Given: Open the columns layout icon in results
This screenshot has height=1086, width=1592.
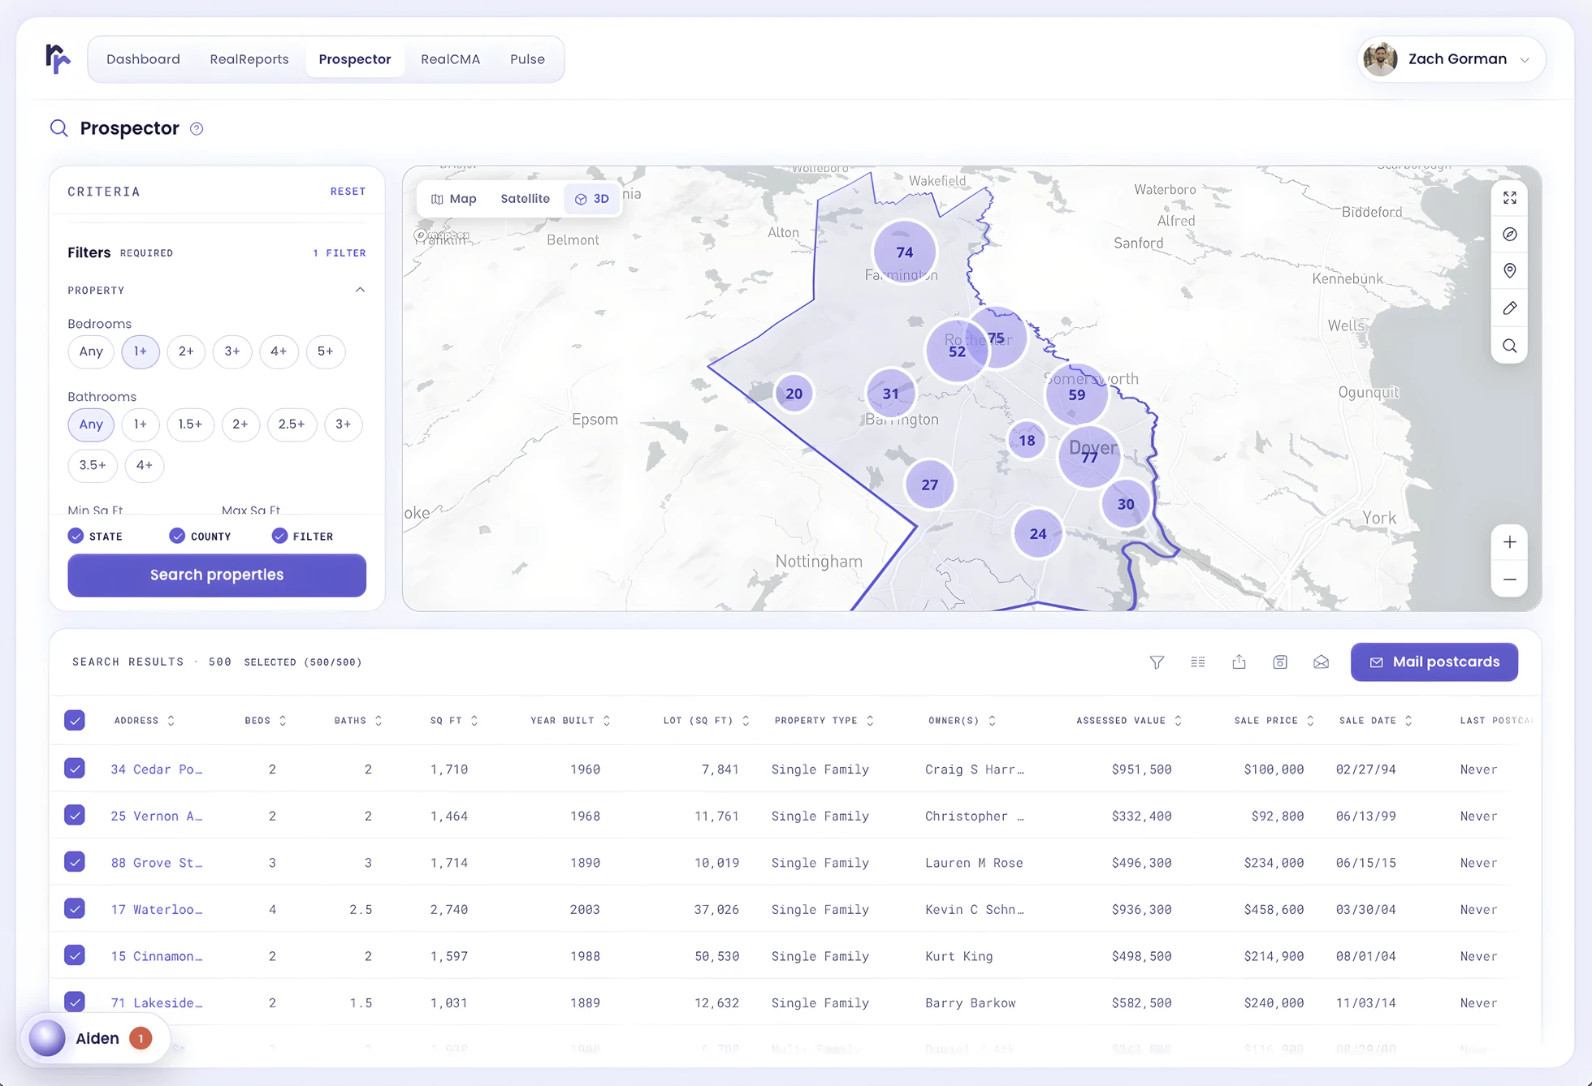Looking at the screenshot, I should (x=1198, y=662).
